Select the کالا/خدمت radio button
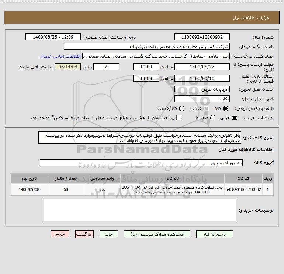284x274 pixels. 182,108
